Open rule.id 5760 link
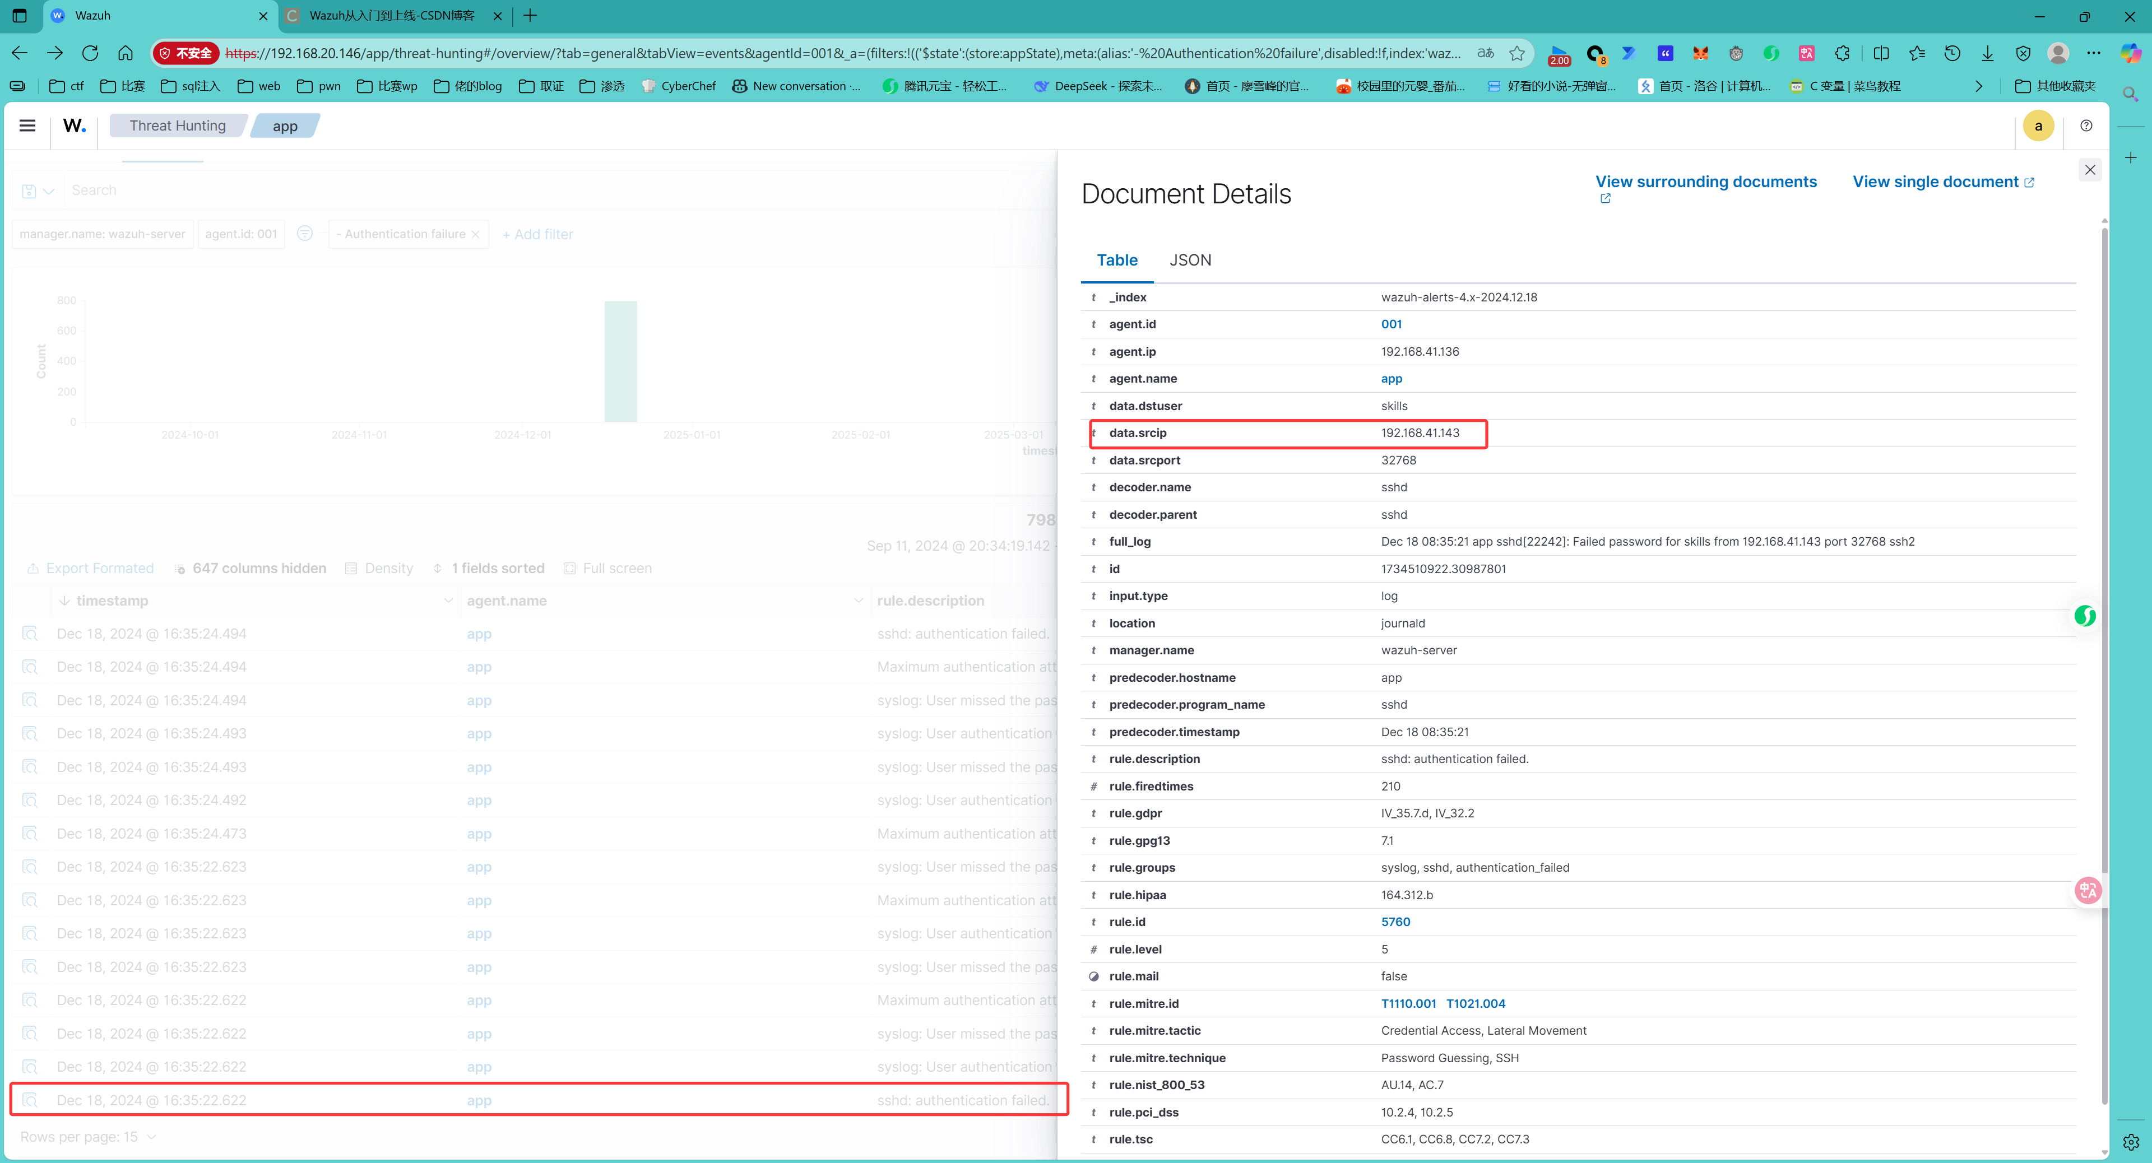 tap(1395, 922)
